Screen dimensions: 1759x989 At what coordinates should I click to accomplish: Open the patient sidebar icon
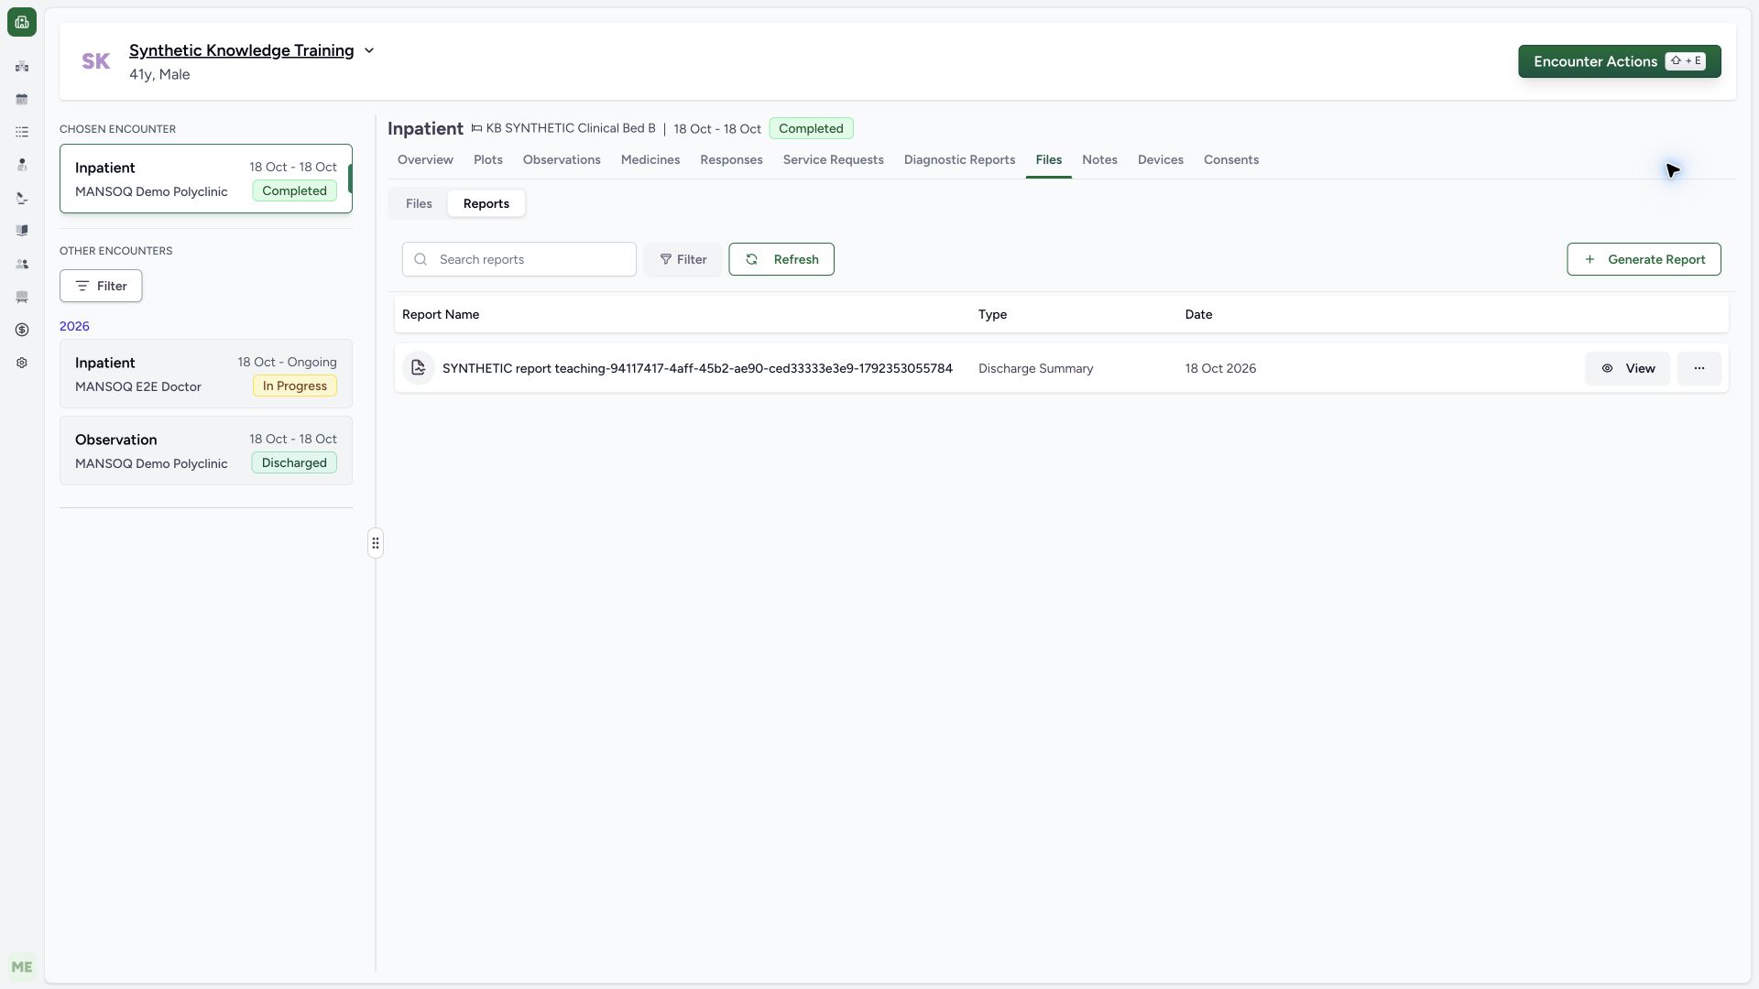coord(22,165)
